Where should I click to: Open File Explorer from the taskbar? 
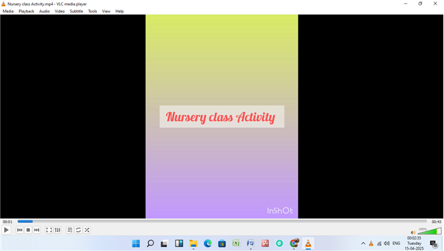point(193,243)
